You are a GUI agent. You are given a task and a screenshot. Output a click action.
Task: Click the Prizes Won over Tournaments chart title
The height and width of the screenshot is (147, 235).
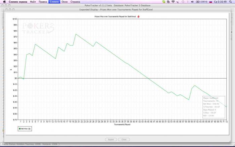[x=115, y=16]
